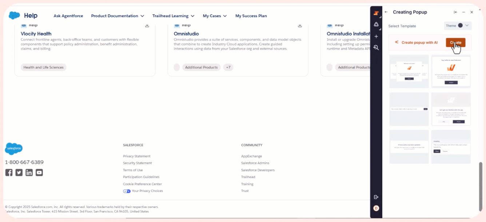The width and height of the screenshot is (486, 222).
Task: Open the Twitter social icon
Action: pyautogui.click(x=19, y=173)
